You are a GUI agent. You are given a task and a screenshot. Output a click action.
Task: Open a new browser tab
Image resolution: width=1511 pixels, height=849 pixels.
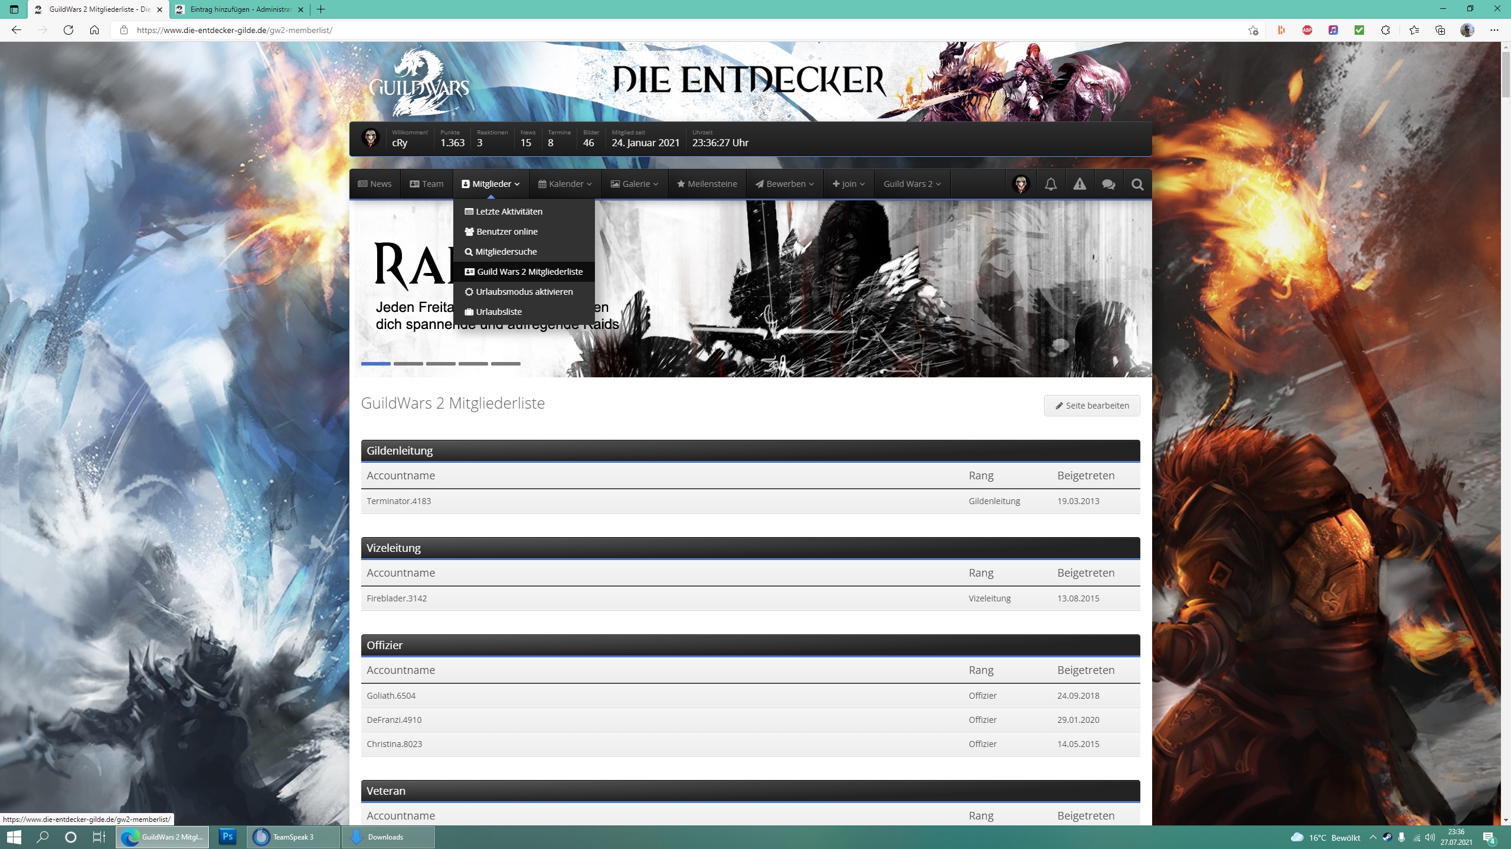[320, 9]
